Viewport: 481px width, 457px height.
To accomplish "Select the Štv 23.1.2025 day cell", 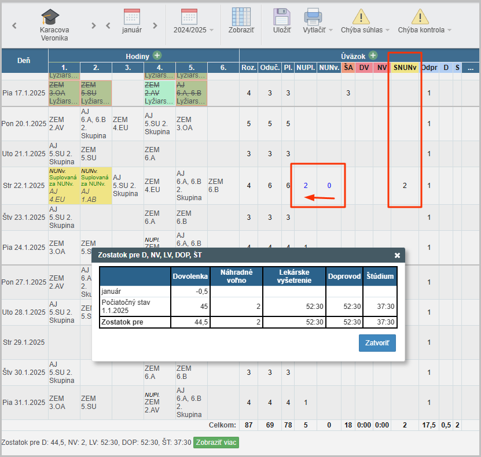I will [24, 218].
